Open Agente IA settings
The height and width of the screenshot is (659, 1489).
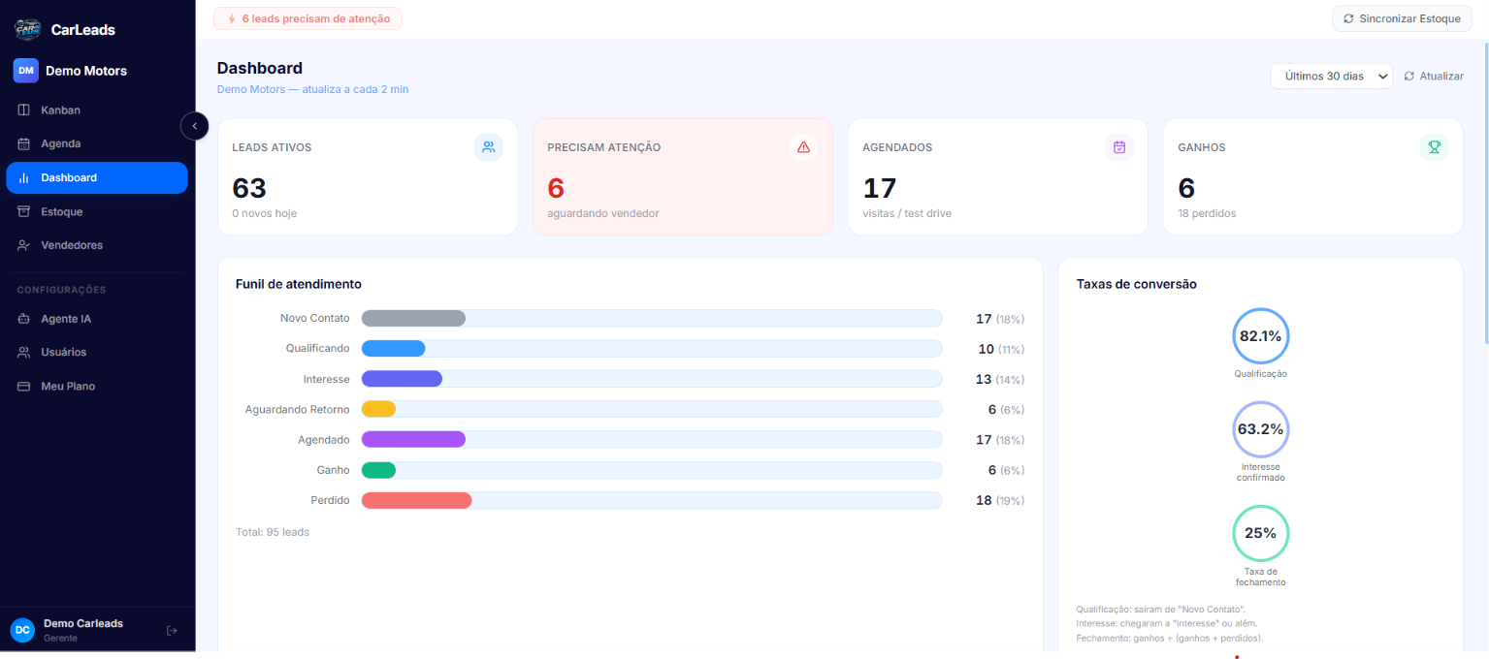97,319
